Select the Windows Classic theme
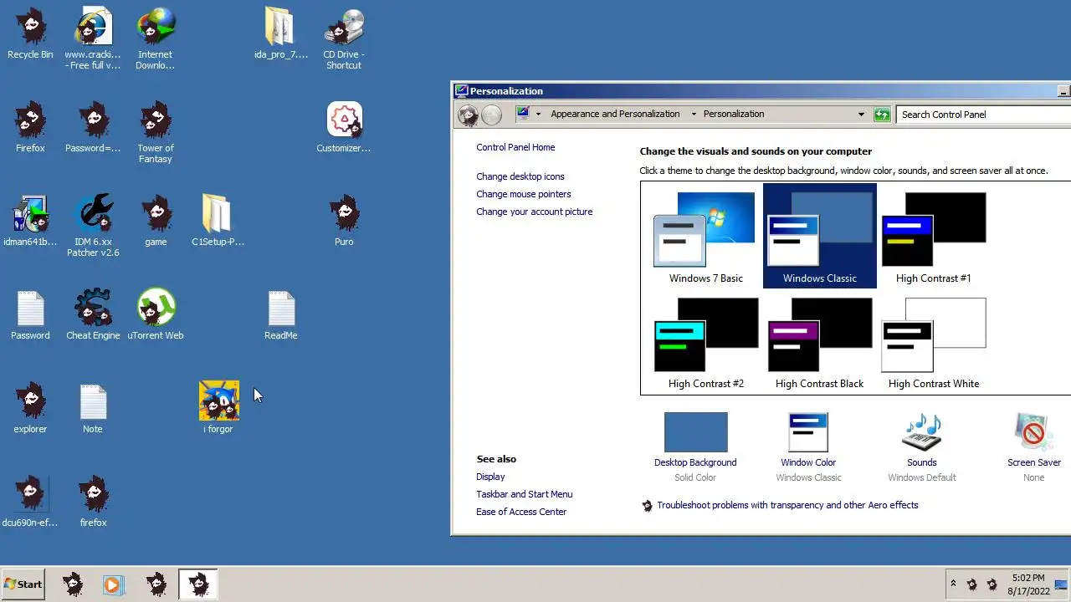 820,237
